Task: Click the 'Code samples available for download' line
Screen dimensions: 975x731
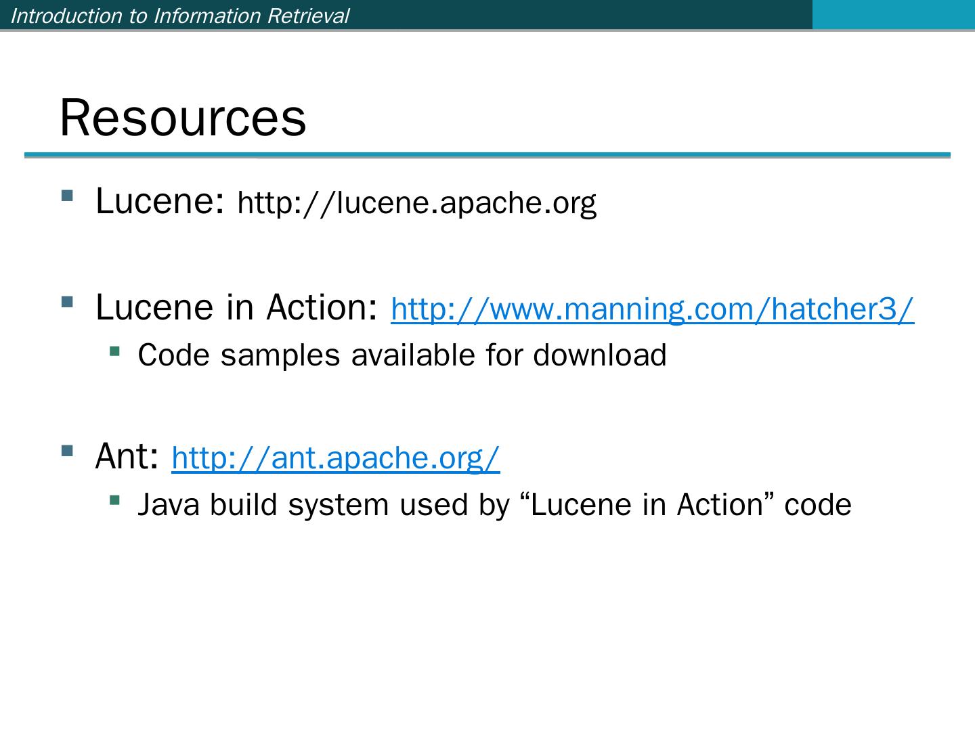Action: point(402,355)
